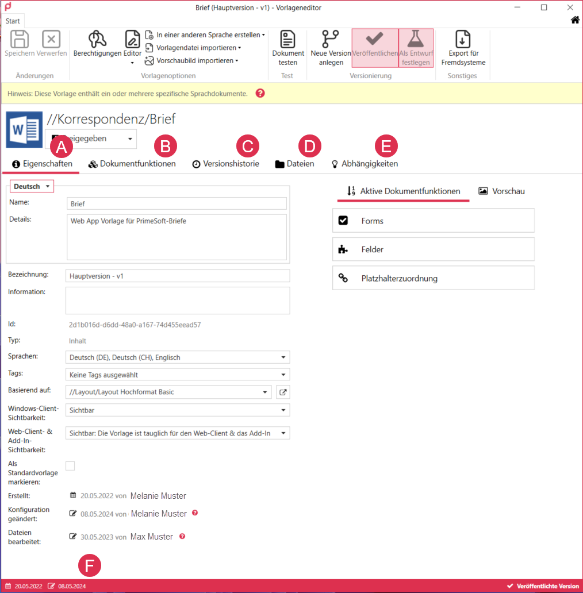Click the Forms checkmark icon
583x593 pixels.
pyautogui.click(x=343, y=221)
